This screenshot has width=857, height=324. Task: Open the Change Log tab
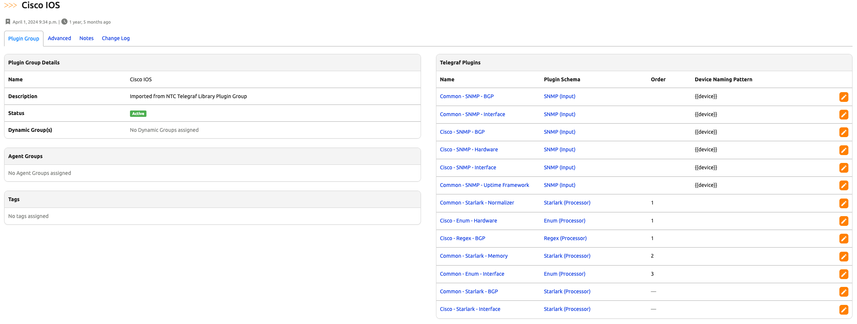116,38
